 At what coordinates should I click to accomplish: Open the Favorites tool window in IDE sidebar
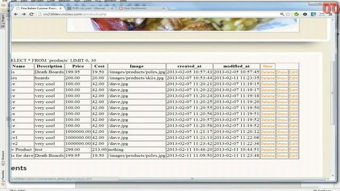(x=3, y=178)
